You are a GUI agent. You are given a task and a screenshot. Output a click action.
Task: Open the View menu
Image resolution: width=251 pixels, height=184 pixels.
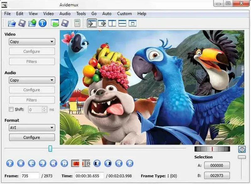click(x=33, y=14)
